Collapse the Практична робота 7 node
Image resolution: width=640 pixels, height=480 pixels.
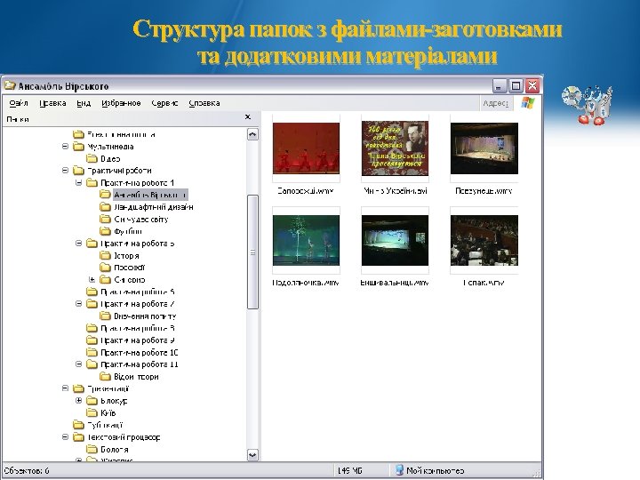click(x=79, y=304)
